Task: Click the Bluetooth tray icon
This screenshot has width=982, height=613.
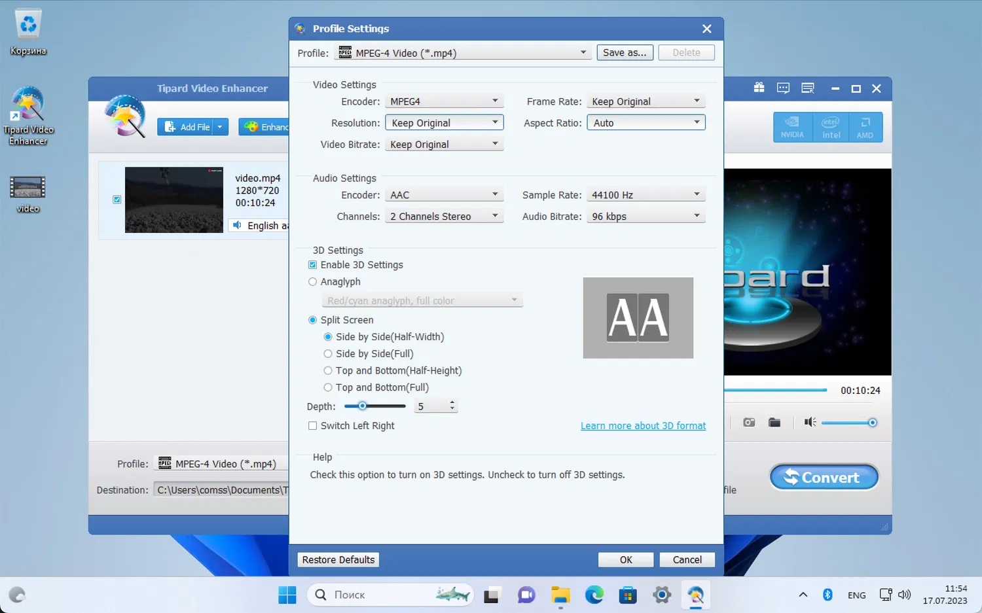Action: (827, 595)
